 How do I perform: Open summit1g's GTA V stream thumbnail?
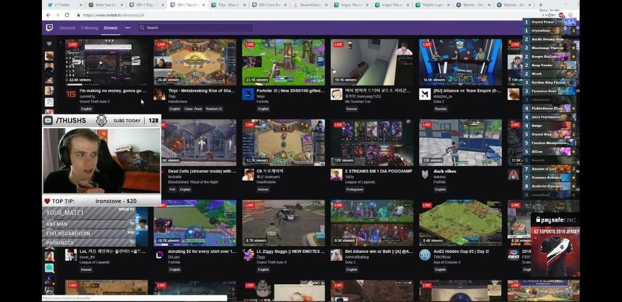point(106,62)
